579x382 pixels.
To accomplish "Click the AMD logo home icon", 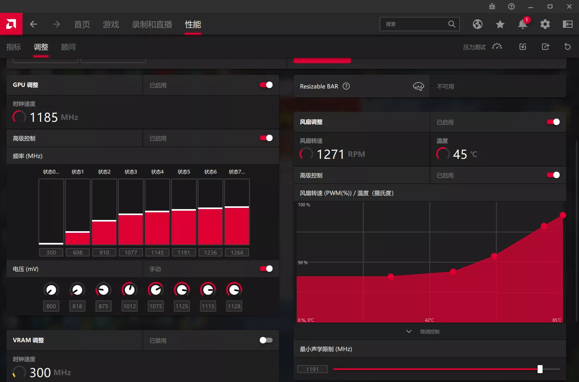I will click(11, 24).
